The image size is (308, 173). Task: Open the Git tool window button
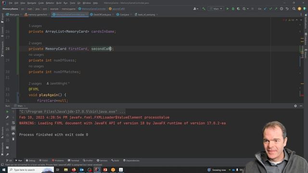(x=9, y=161)
